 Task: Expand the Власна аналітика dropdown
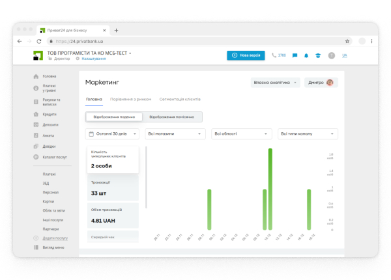pyautogui.click(x=276, y=83)
